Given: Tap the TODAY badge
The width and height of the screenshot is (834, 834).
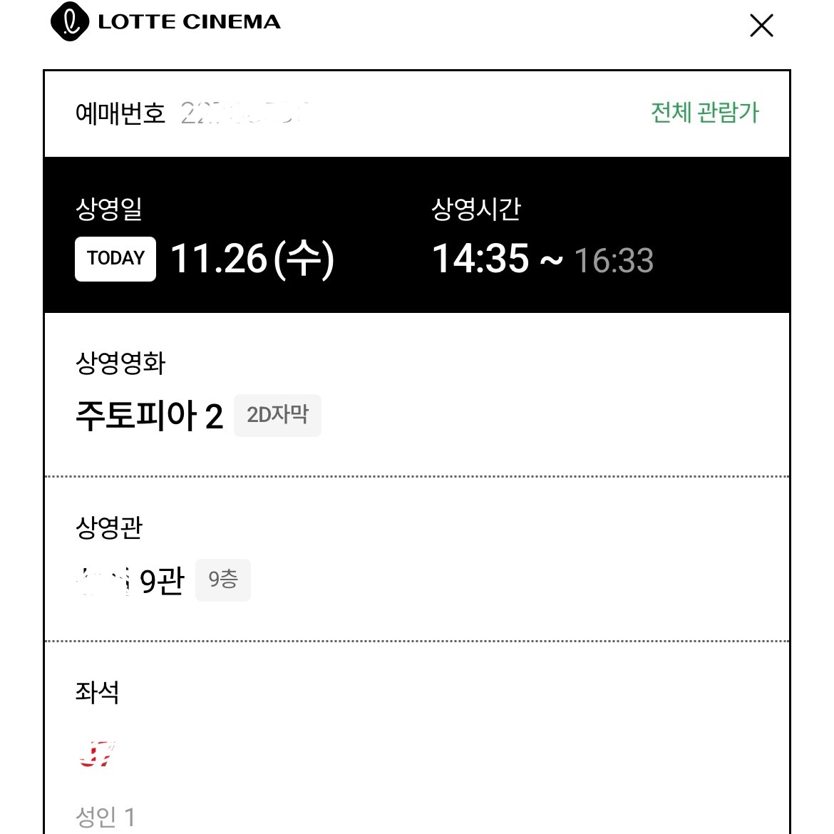Looking at the screenshot, I should click(115, 259).
